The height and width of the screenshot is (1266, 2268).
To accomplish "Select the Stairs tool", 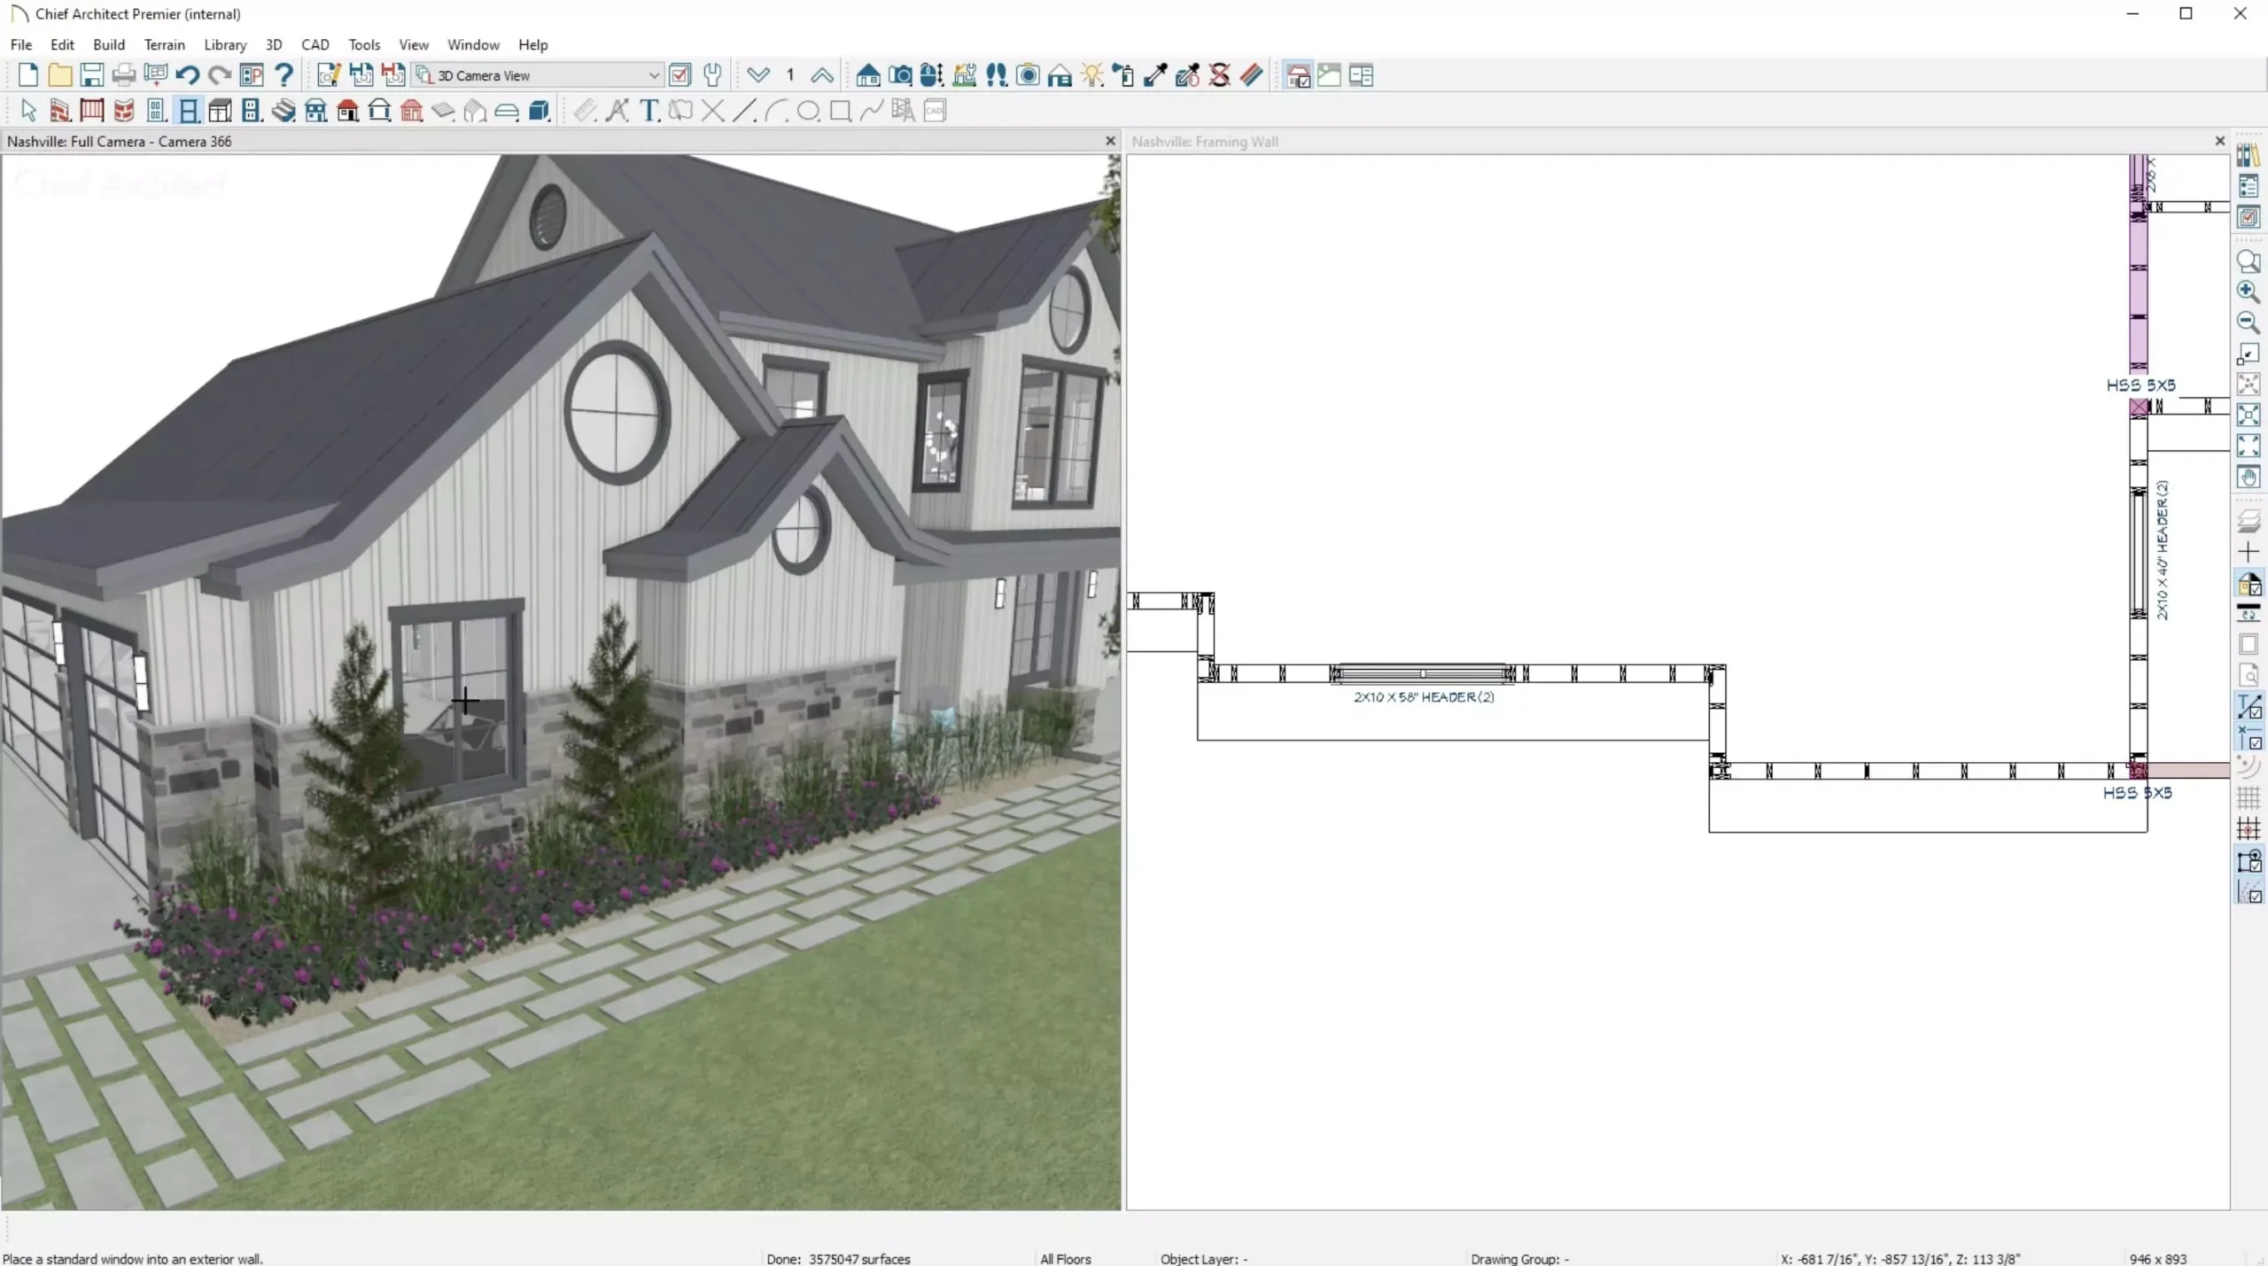I will (x=283, y=111).
